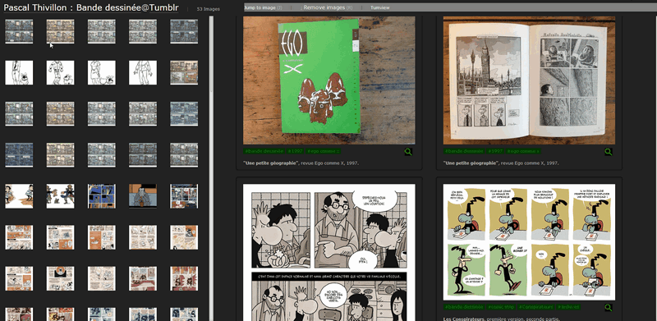Click the #comic strip tag under the Conspirateurs strip
The height and width of the screenshot is (321, 657).
pyautogui.click(x=500, y=307)
